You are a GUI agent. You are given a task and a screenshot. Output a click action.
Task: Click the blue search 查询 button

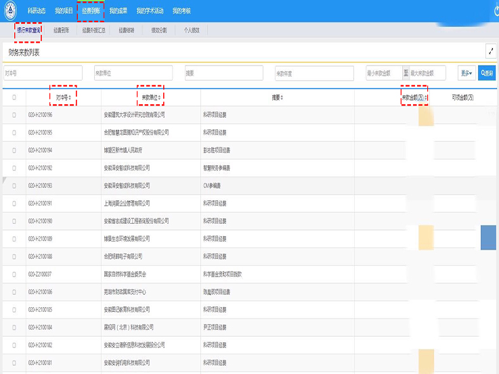point(486,73)
